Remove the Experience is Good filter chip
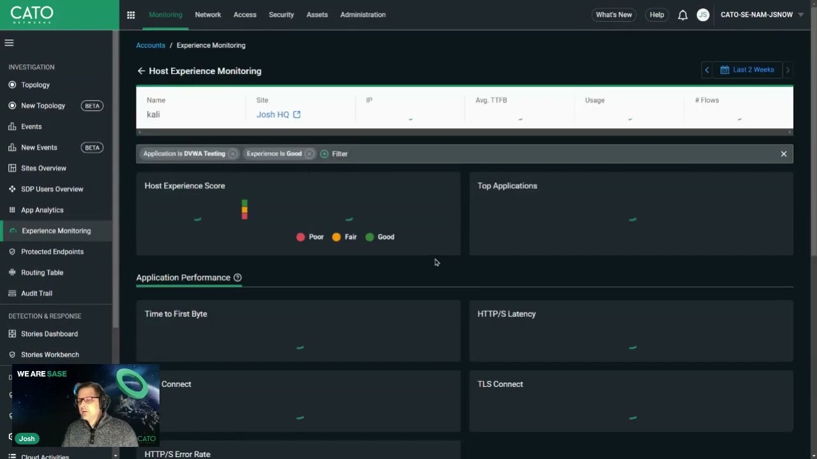The image size is (817, 459). tap(309, 154)
